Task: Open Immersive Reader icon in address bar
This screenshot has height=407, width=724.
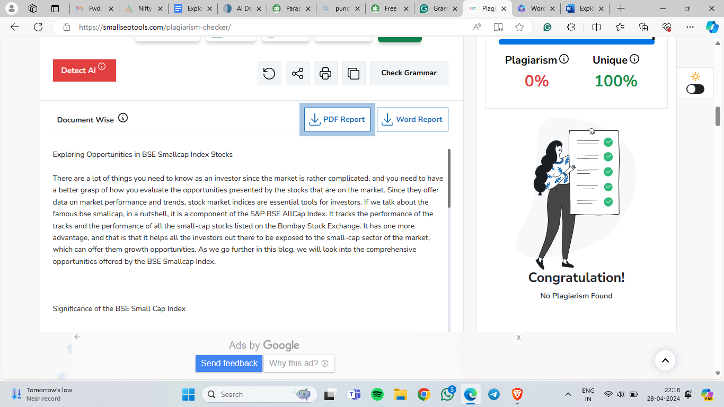Action: point(498,27)
